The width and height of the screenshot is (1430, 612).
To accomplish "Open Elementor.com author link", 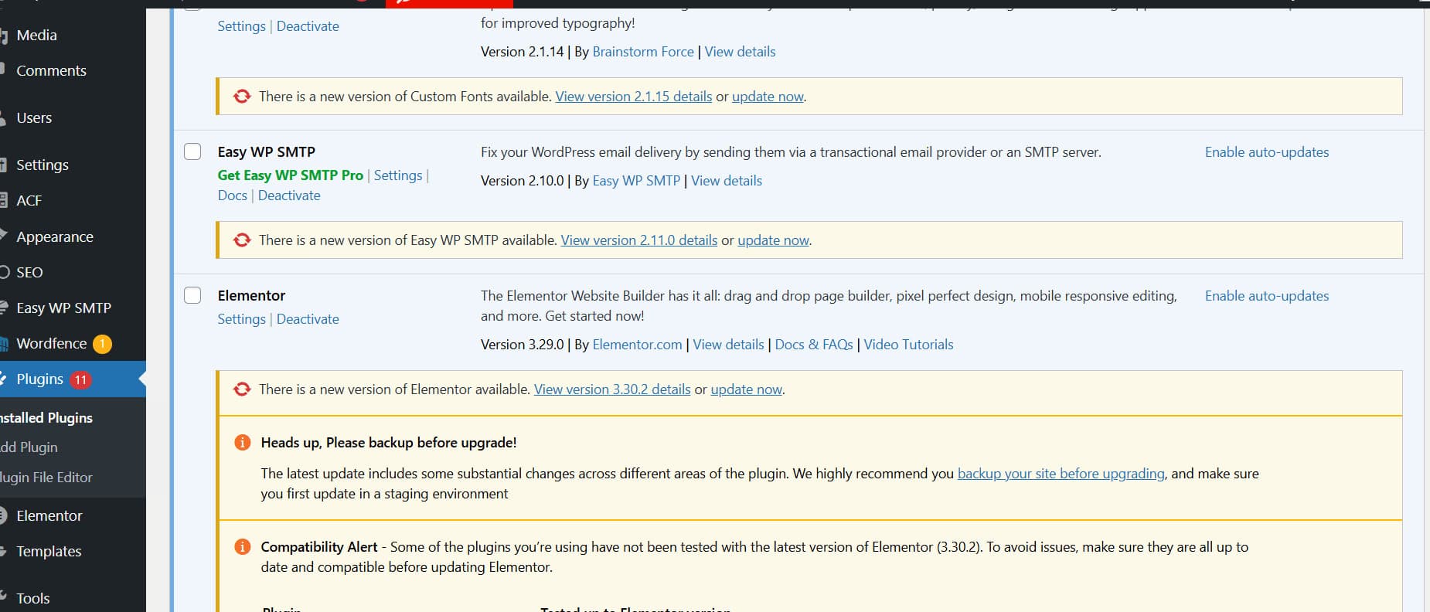I will pyautogui.click(x=637, y=344).
